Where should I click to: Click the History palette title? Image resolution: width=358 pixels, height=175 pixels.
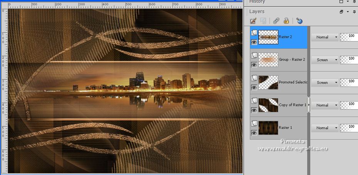pyautogui.click(x=257, y=2)
